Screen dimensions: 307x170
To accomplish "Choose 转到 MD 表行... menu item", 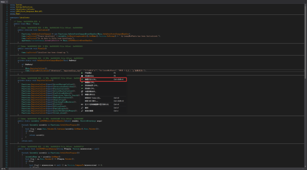I will tap(103, 101).
